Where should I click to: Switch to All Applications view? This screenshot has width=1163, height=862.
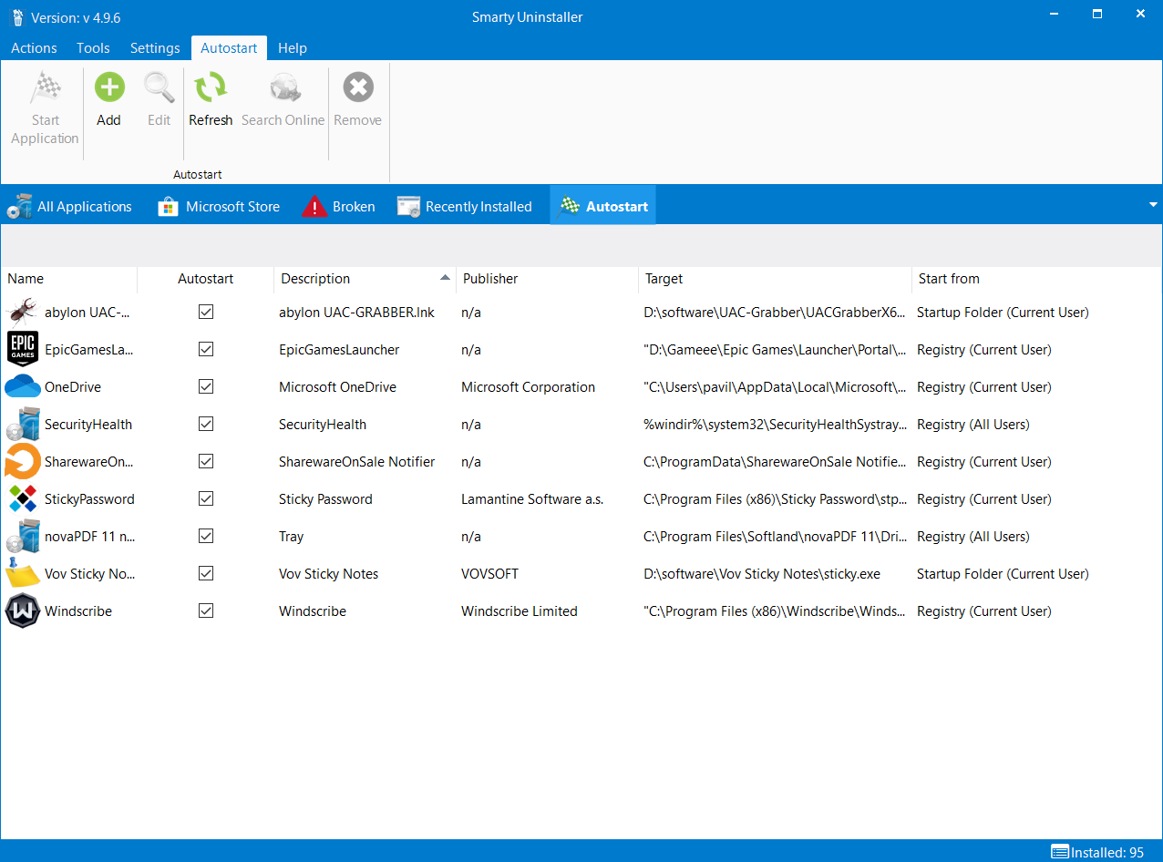(x=70, y=207)
